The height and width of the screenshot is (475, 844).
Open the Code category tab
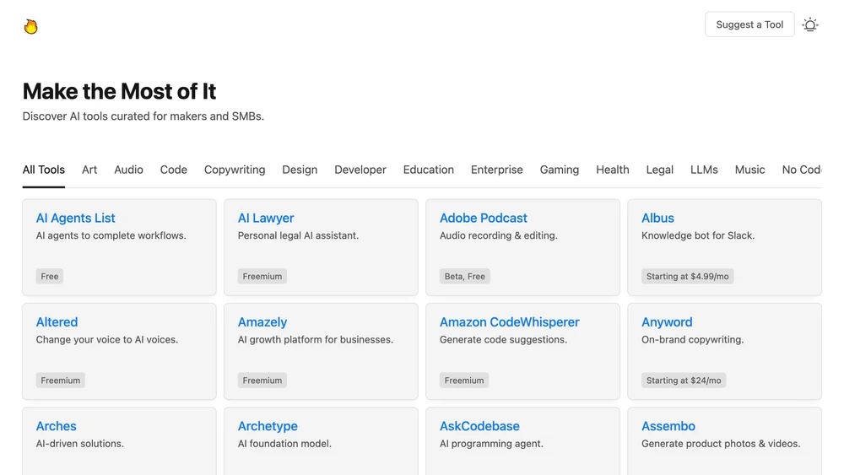coord(173,170)
